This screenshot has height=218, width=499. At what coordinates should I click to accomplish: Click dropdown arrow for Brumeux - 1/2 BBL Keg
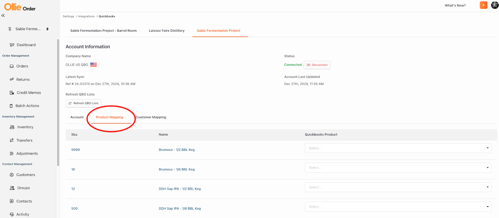(x=487, y=148)
